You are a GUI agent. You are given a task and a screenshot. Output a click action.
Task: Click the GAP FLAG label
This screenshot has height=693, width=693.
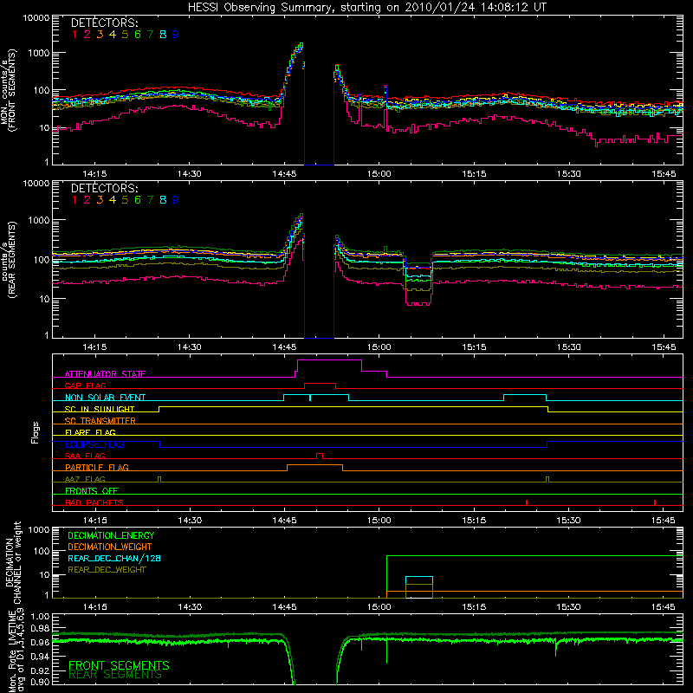click(x=85, y=385)
